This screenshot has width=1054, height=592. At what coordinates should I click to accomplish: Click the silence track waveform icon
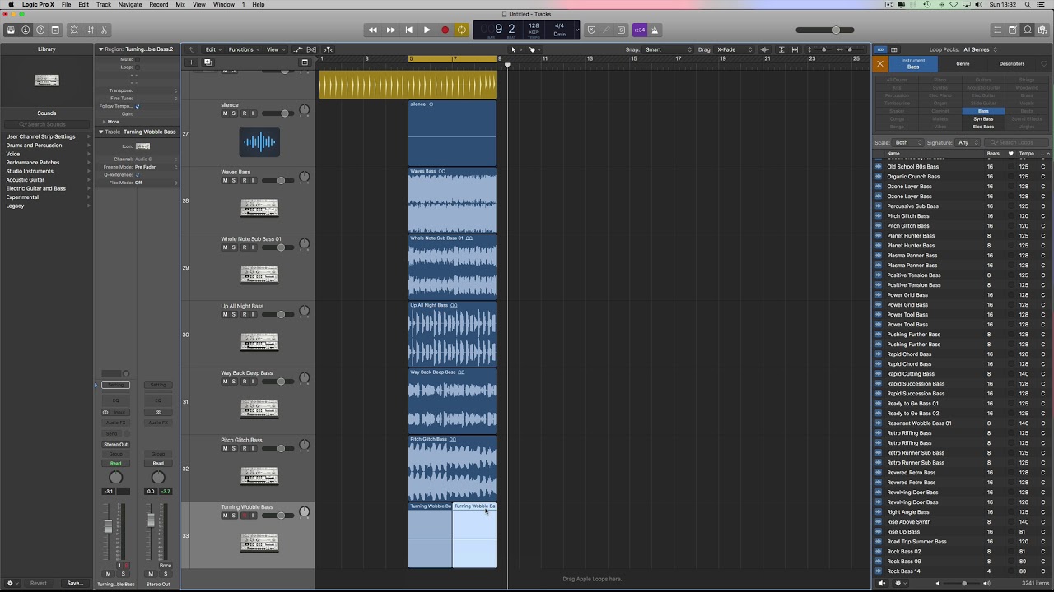coord(259,141)
